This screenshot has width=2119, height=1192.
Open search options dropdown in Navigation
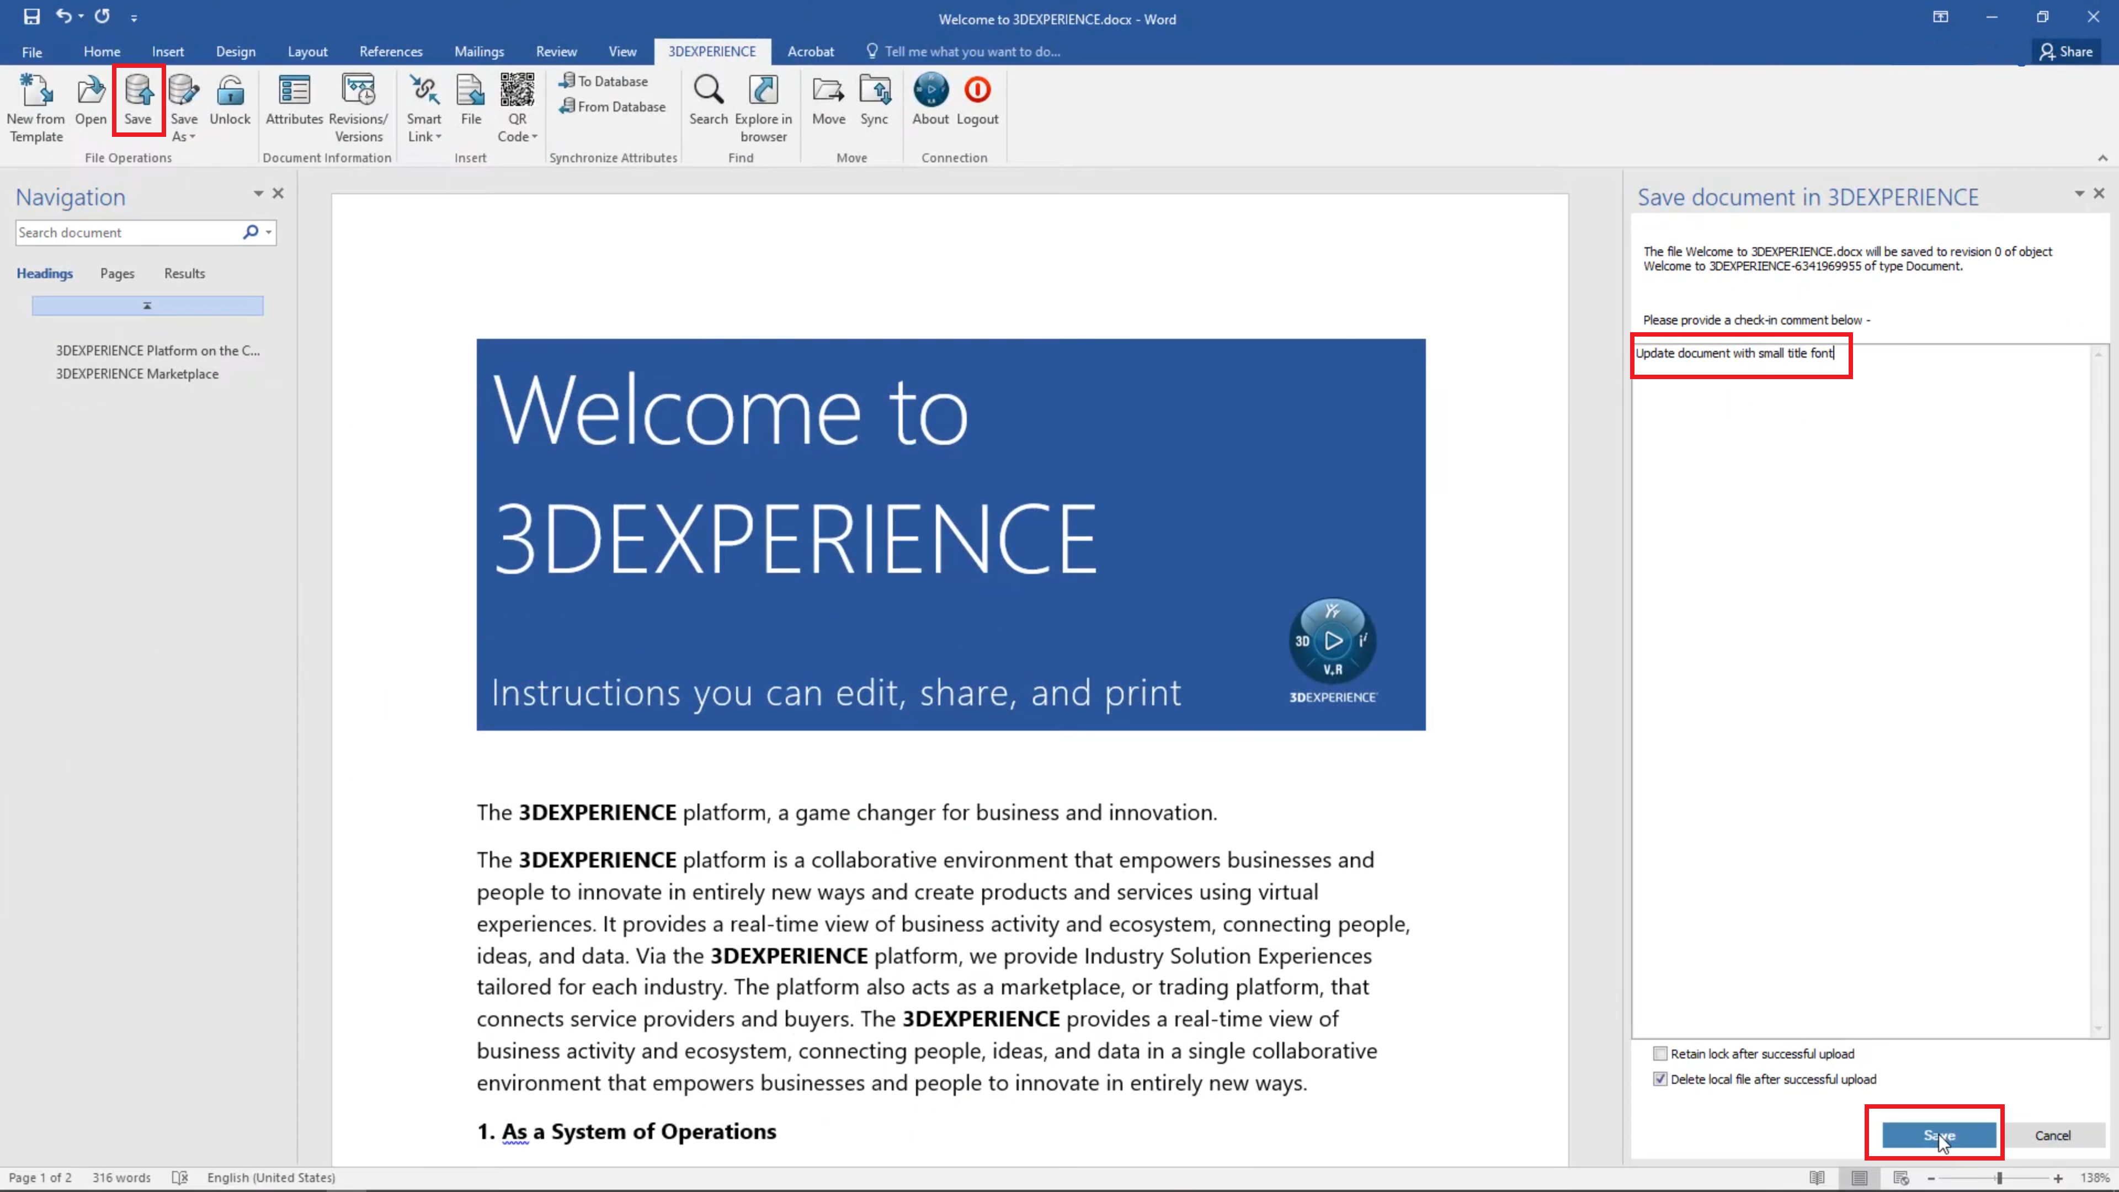[268, 233]
